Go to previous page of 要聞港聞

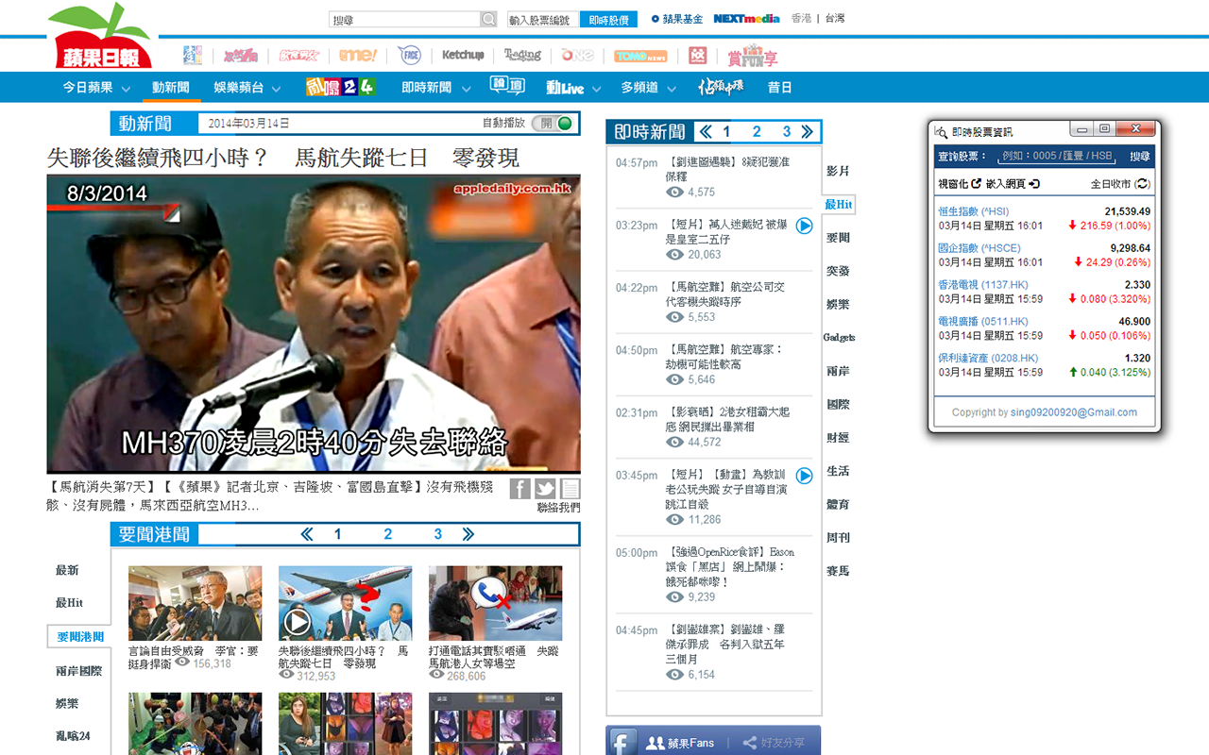(x=307, y=534)
